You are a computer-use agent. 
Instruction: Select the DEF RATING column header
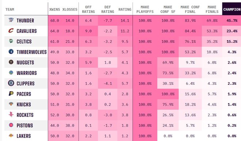108,9
